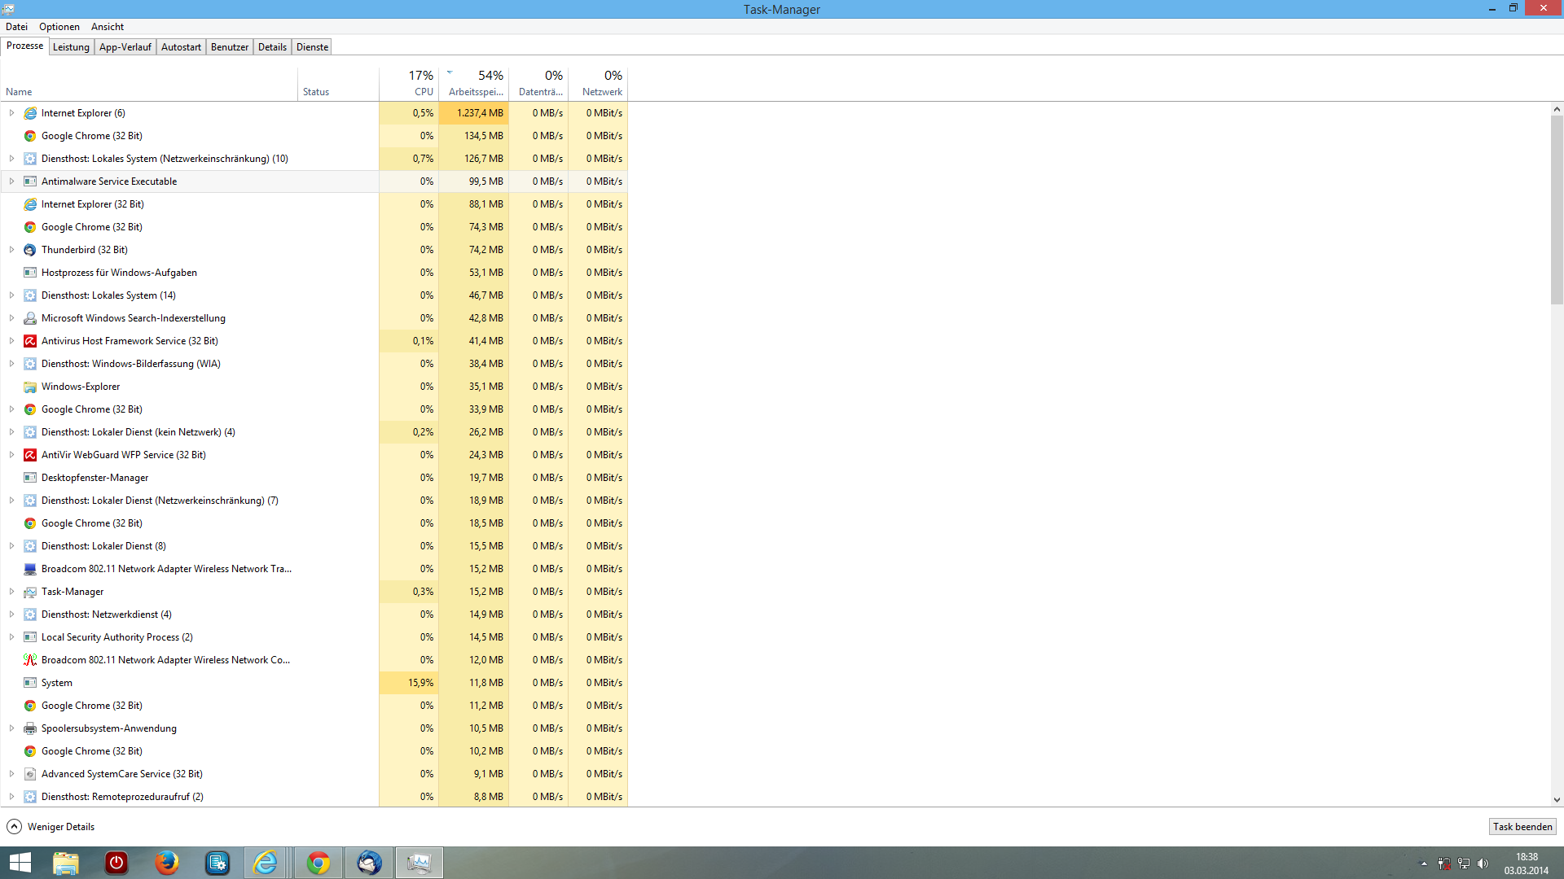This screenshot has width=1564, height=879.
Task: Switch to the Leistung tab
Action: pos(71,47)
